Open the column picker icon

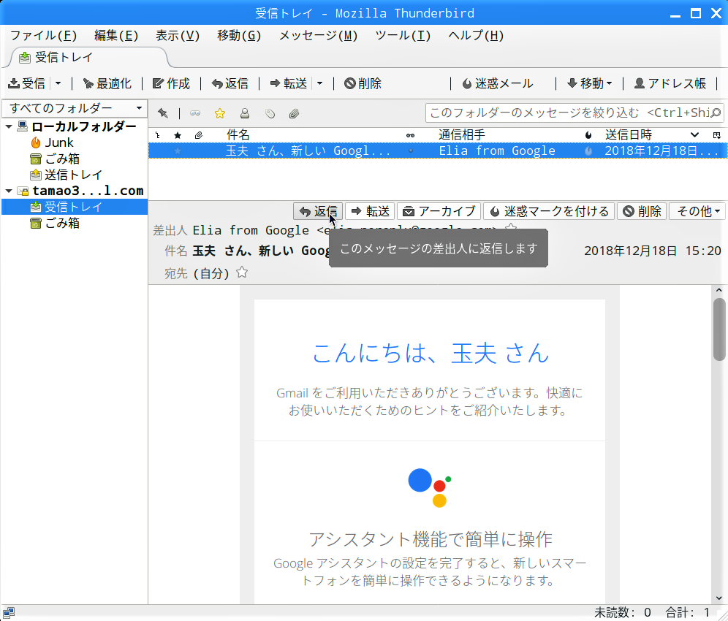coord(717,135)
